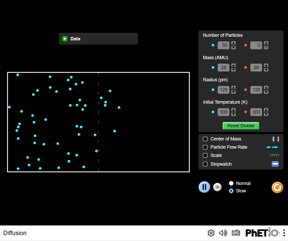Decrease cyan particle mass

coord(234,70)
